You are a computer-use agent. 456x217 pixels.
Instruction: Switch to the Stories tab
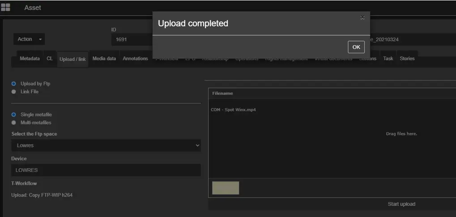407,59
